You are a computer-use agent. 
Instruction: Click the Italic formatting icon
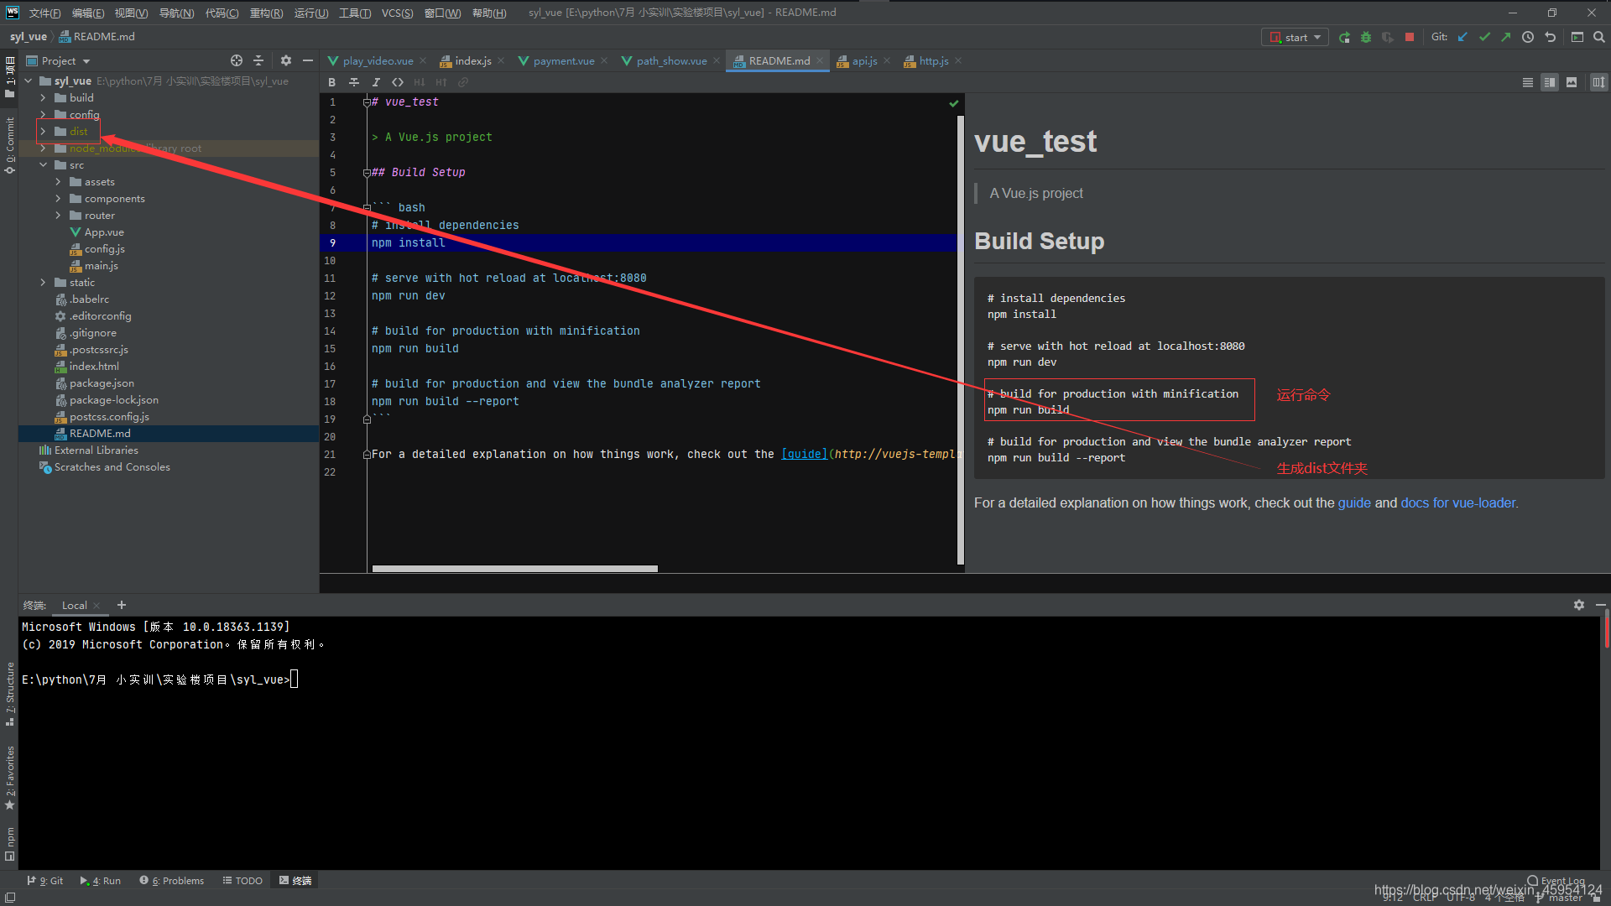(x=375, y=82)
